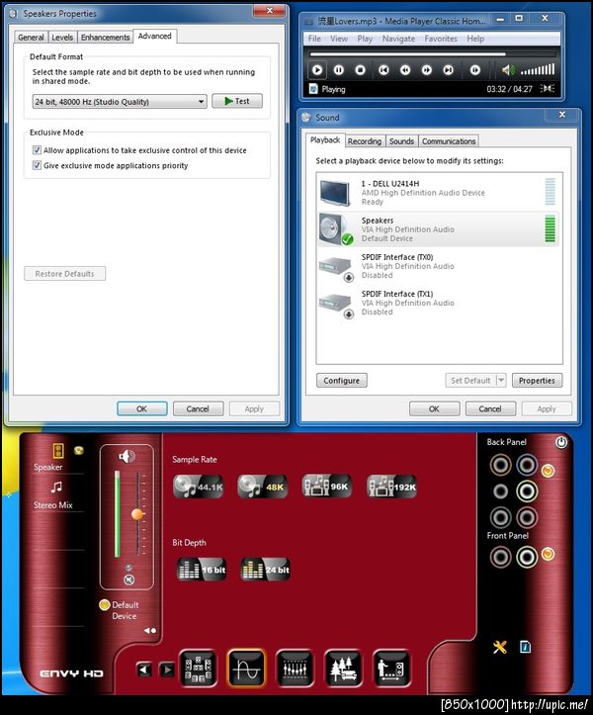The width and height of the screenshot is (593, 715).
Task: Open the Default Format dropdown
Action: pos(120,101)
